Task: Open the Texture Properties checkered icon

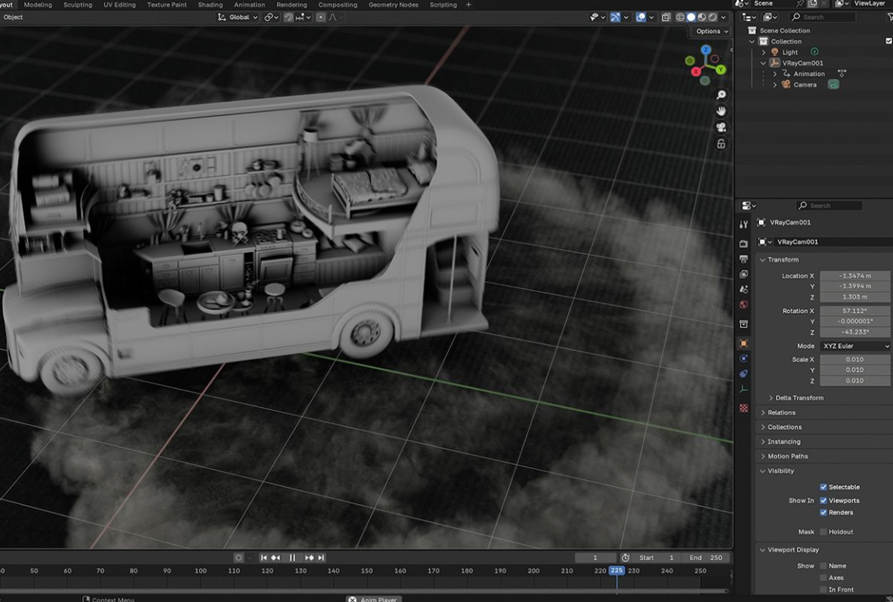Action: pos(743,407)
